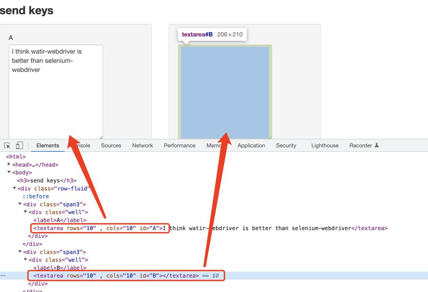The width and height of the screenshot is (428, 292).
Task: Collapse the row-fluid div node
Action: coord(14,188)
